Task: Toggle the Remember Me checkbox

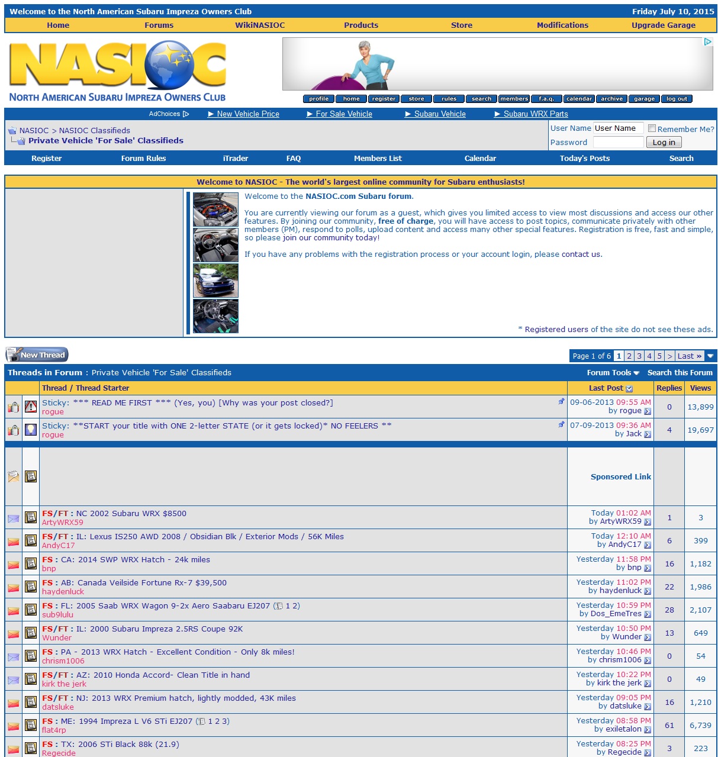Action: [652, 128]
